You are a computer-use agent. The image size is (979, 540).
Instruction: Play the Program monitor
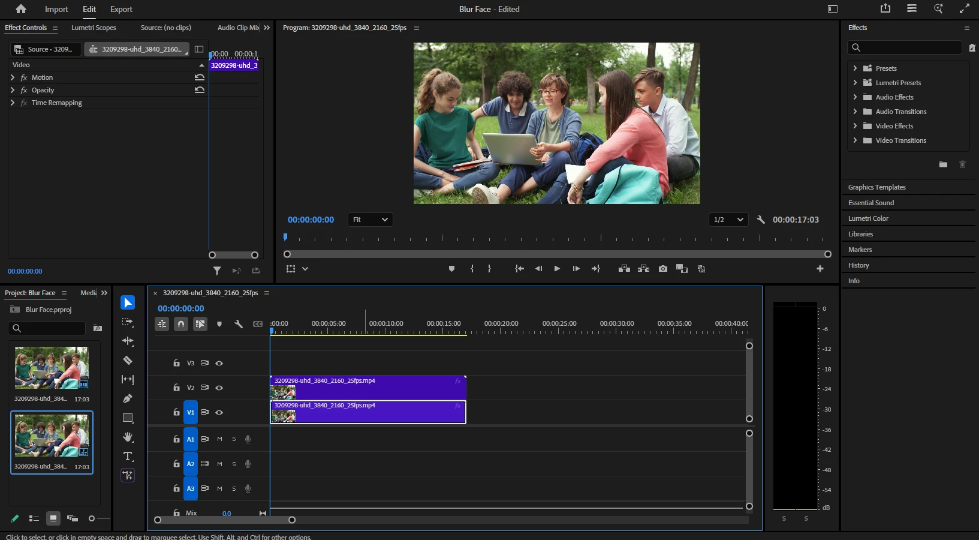pyautogui.click(x=557, y=269)
